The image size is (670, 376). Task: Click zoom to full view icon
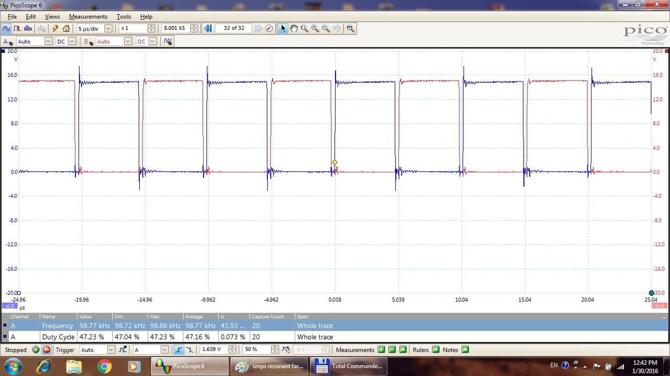[350, 28]
